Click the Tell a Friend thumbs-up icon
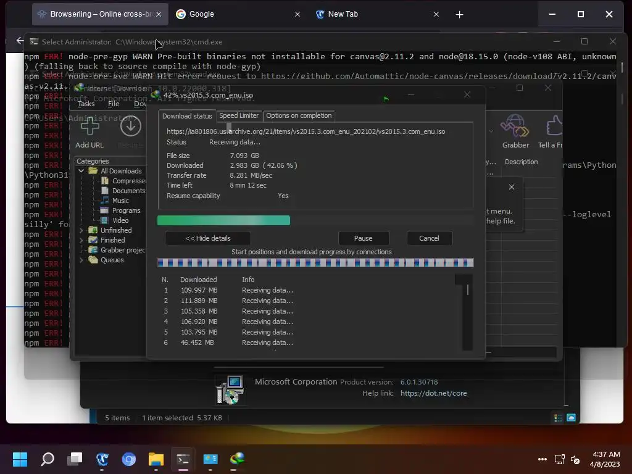Viewport: 632px width, 474px height. coord(554,126)
